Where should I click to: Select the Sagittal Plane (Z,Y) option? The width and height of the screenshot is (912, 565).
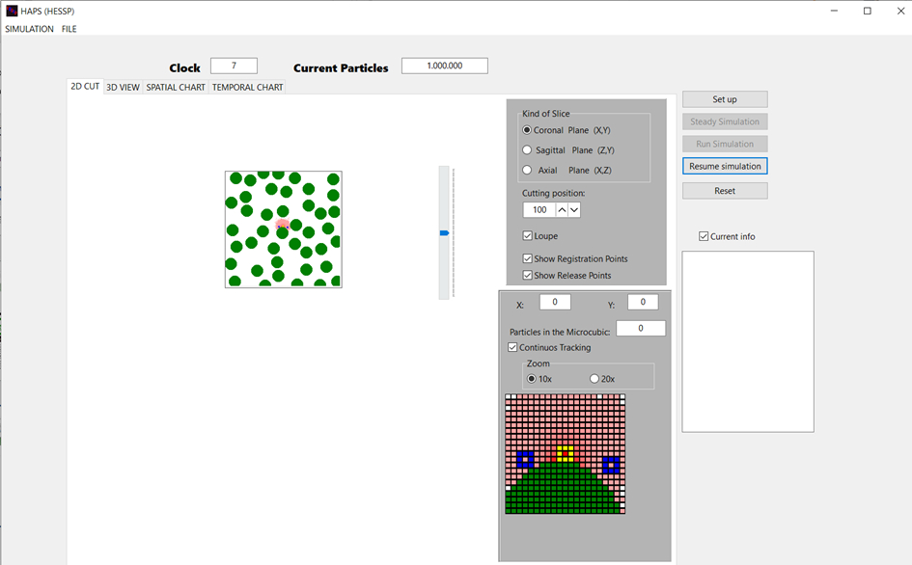[x=527, y=150]
